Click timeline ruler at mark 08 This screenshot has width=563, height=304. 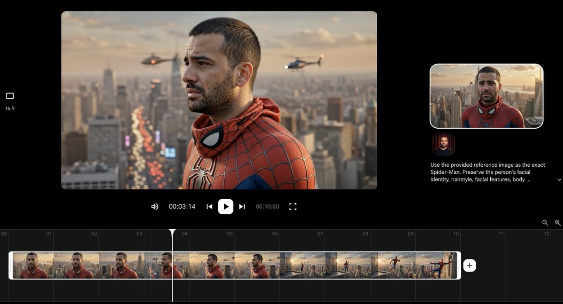pos(365,234)
